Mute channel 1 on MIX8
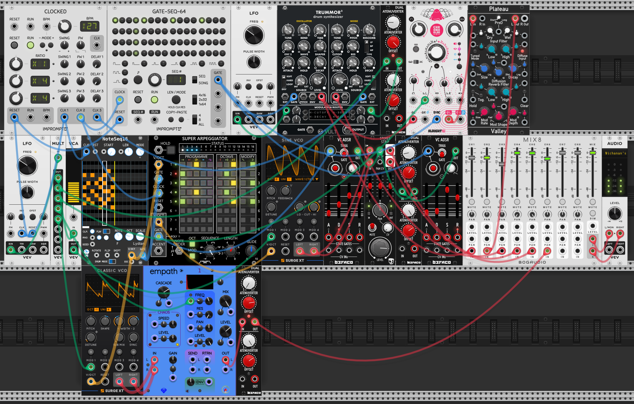This screenshot has width=634, height=404. point(471,202)
